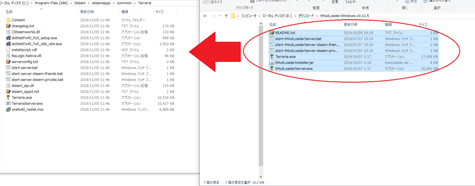Select the tModLoaderInstaller.jar icon
Viewport: 475px width, 186px height.
click(272, 63)
